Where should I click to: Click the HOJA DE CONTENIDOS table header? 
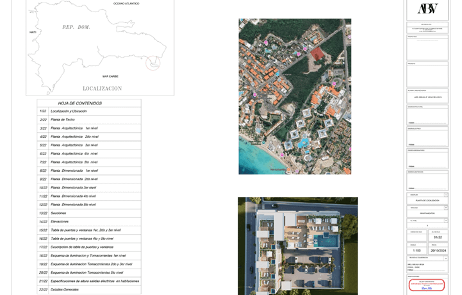pyautogui.click(x=80, y=103)
